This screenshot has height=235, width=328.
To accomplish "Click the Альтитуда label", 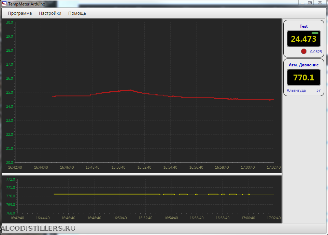I will 296,91.
